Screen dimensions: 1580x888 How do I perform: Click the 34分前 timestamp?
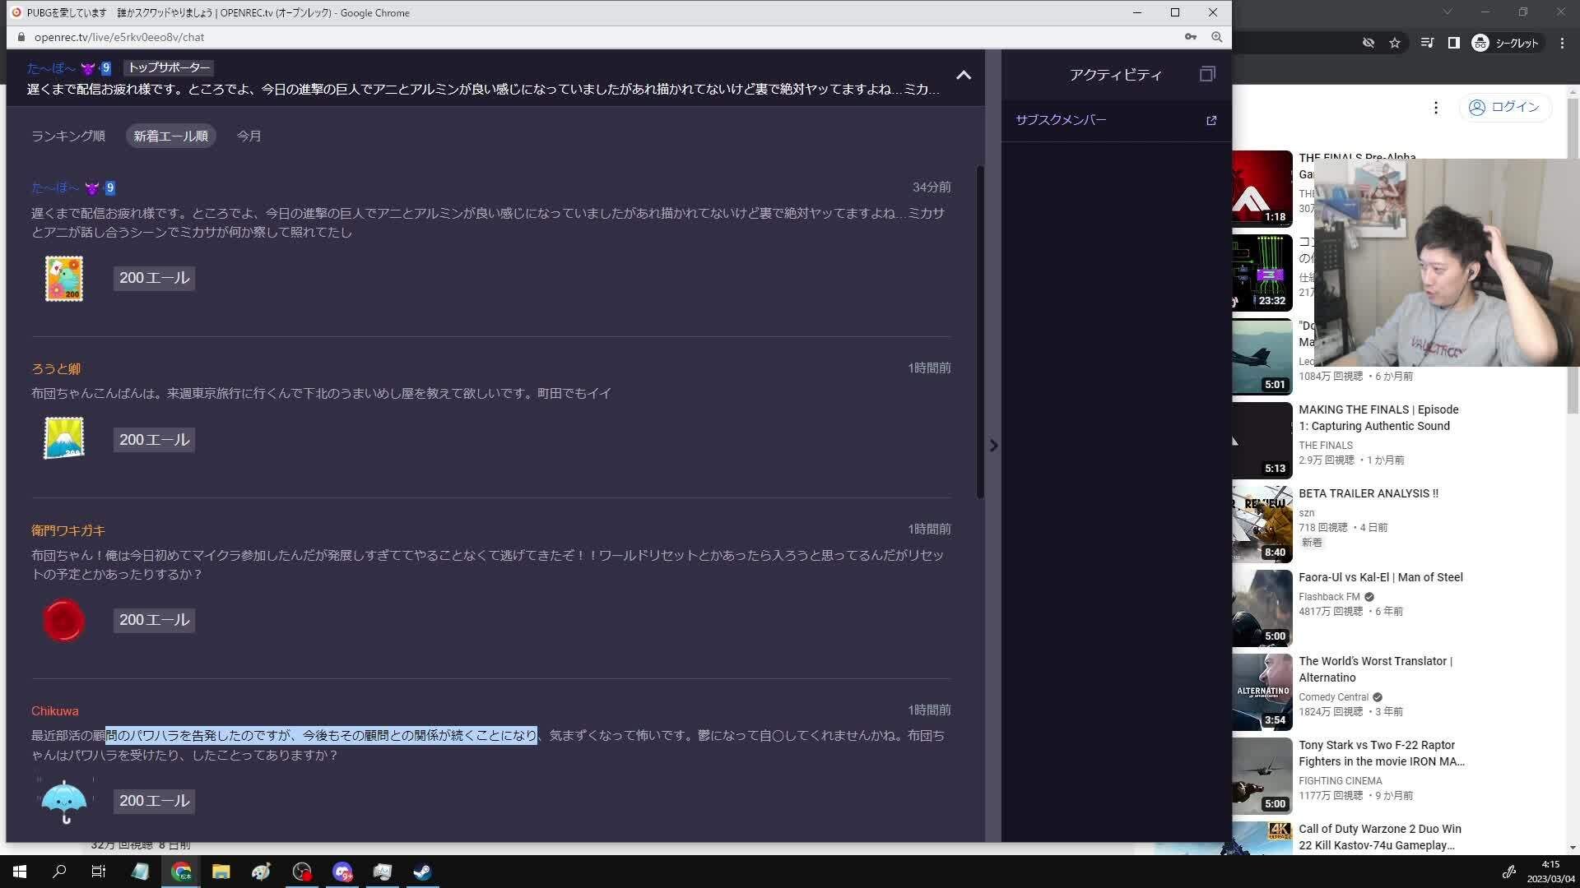pyautogui.click(x=932, y=187)
